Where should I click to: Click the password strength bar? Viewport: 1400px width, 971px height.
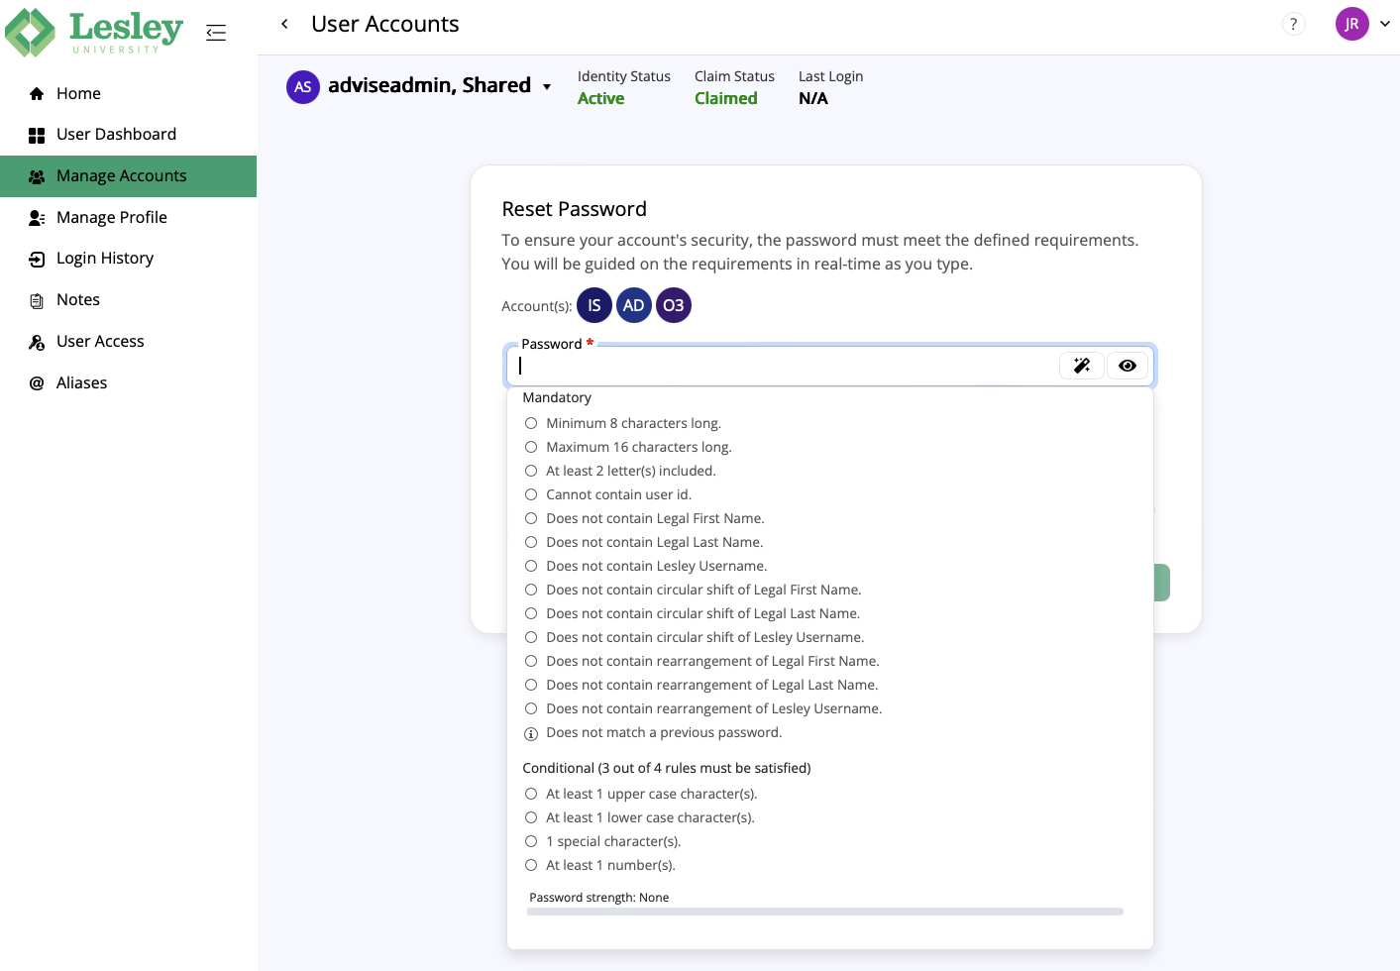[x=825, y=911]
